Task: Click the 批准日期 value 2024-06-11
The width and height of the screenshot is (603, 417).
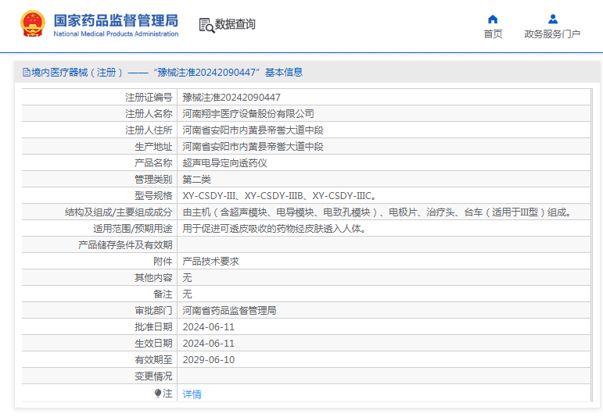Action: click(209, 327)
